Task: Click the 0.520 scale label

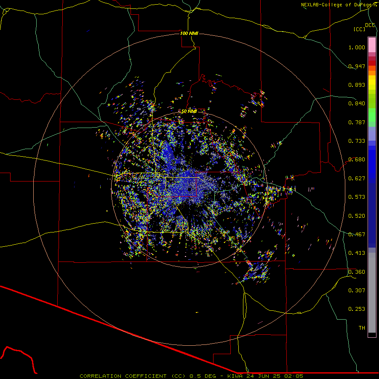Action: click(x=357, y=216)
